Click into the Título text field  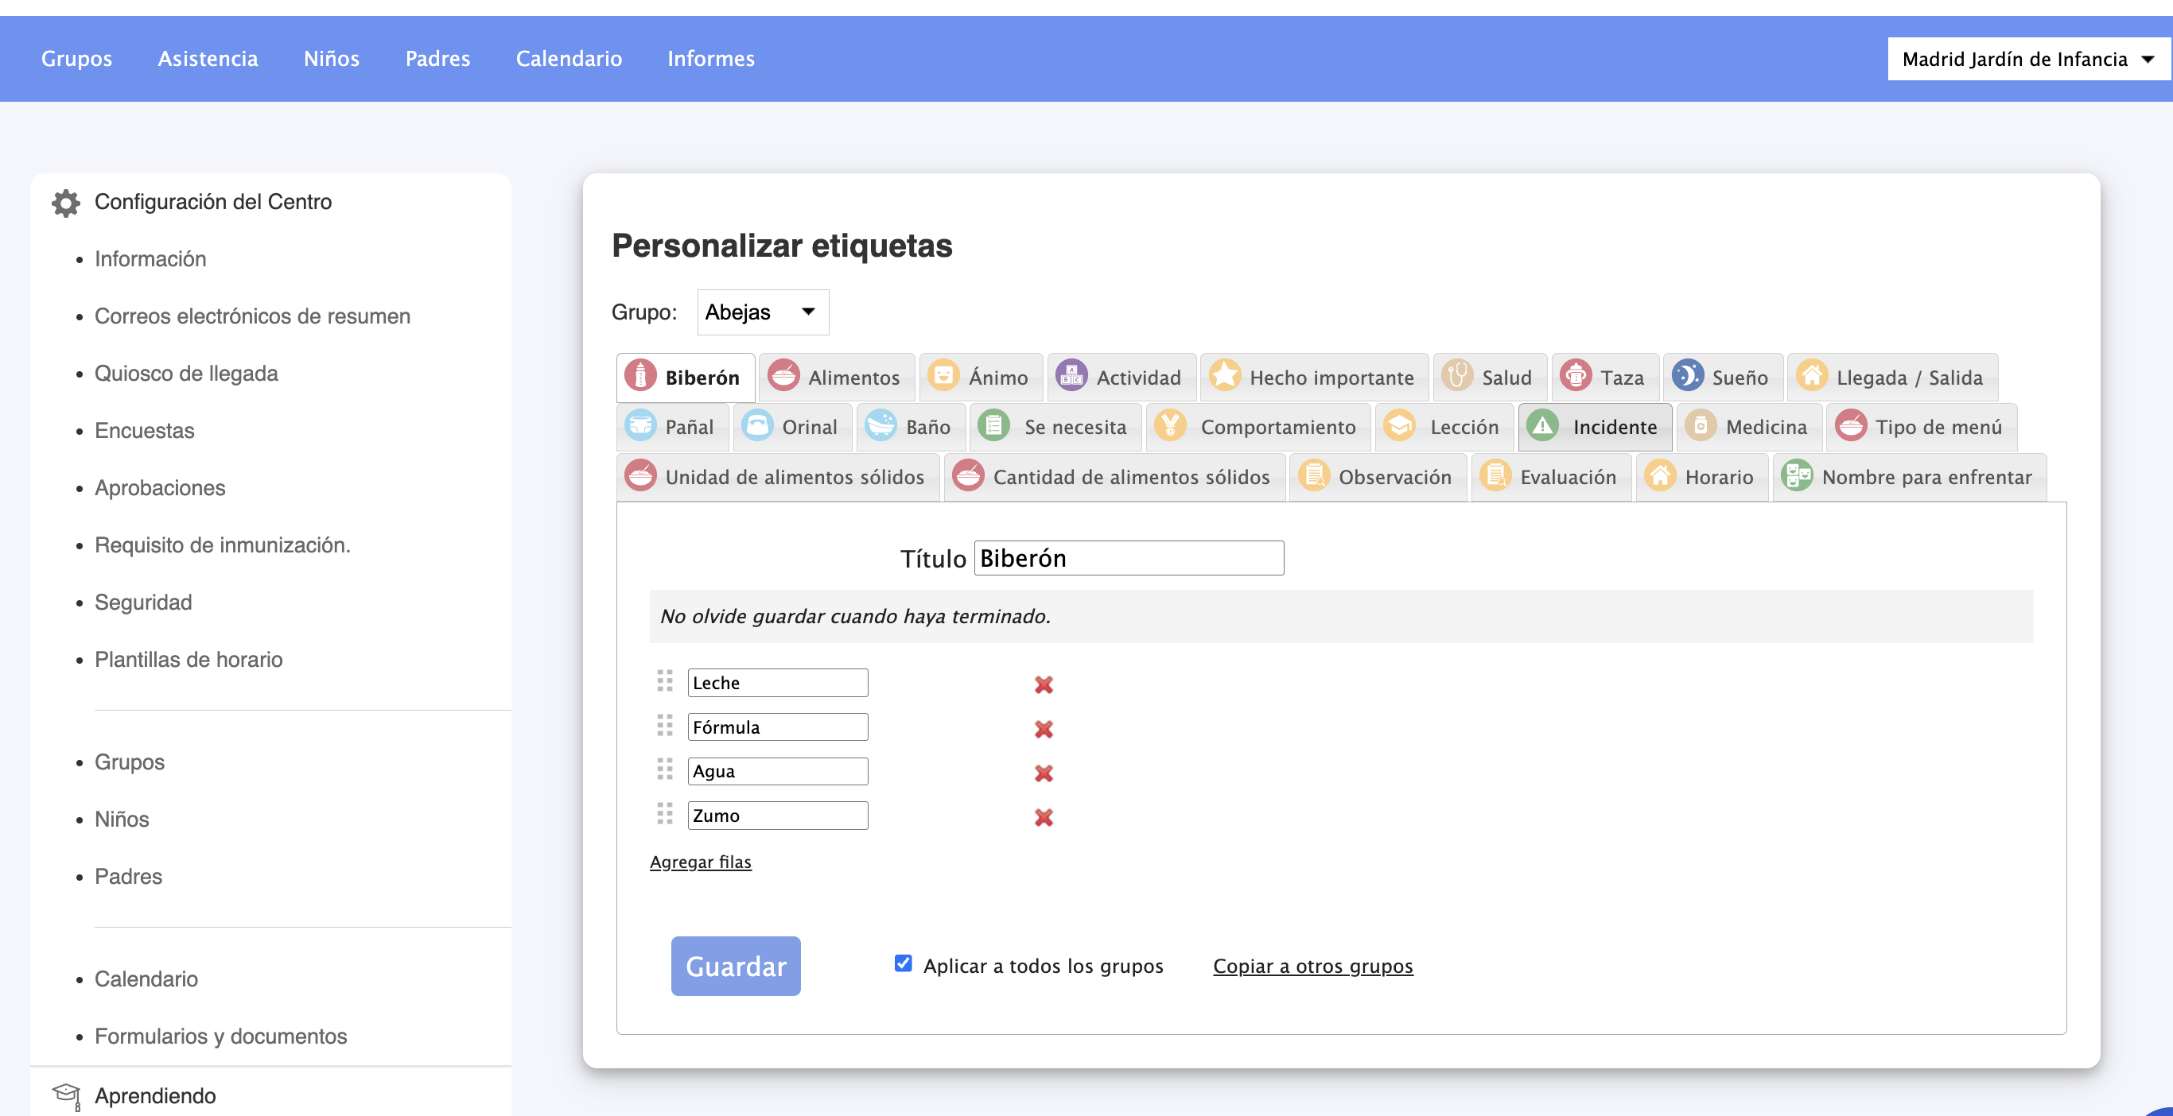coord(1128,558)
